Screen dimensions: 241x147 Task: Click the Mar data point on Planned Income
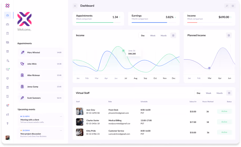coord(209,68)
